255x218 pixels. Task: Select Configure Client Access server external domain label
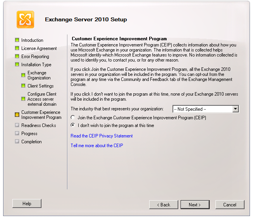point(42,99)
